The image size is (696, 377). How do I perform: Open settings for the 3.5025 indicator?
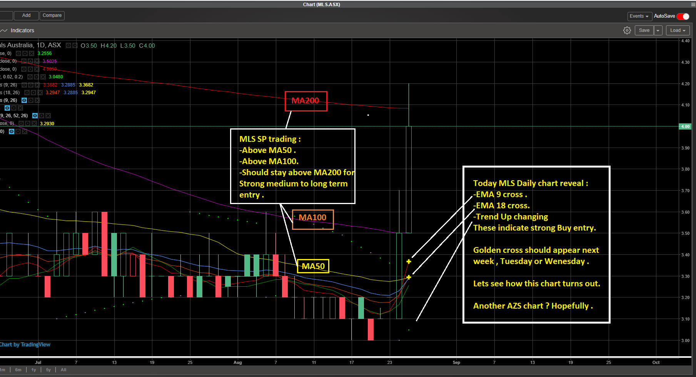pos(30,61)
